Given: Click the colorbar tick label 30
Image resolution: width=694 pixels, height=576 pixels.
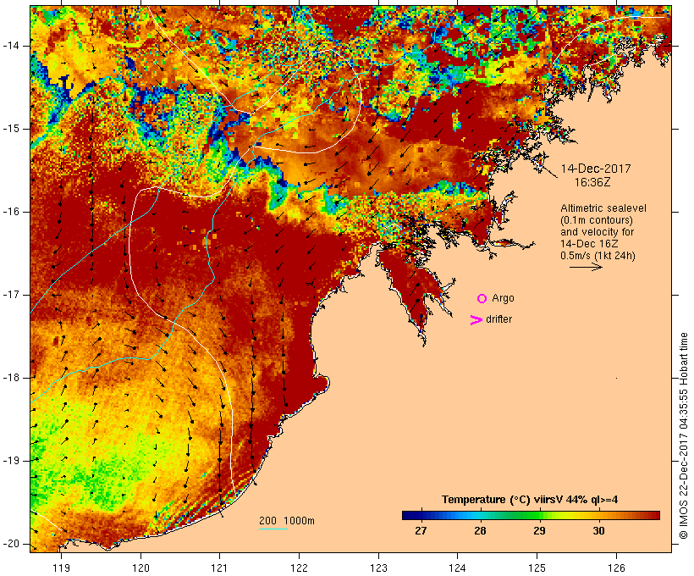Looking at the screenshot, I should tap(599, 531).
